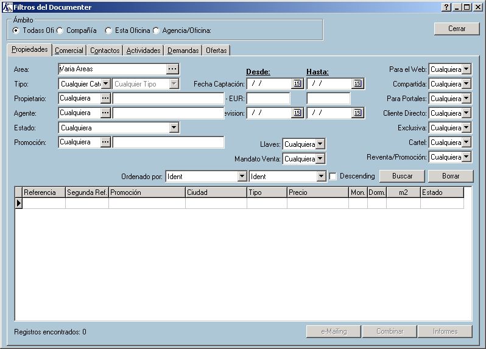
Task: Click the Cerrar button
Action: pyautogui.click(x=457, y=29)
